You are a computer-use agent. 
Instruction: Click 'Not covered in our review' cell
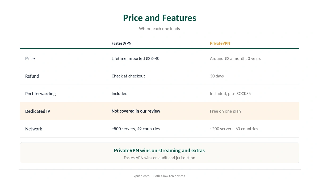(x=136, y=111)
